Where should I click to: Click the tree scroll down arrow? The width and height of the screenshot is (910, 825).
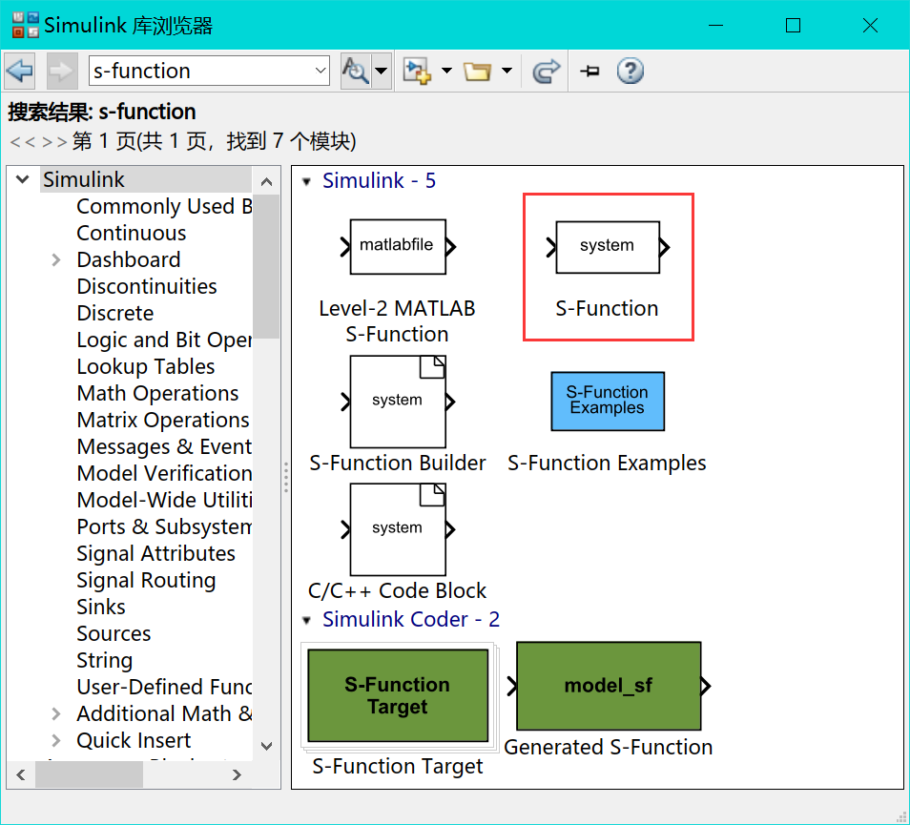coord(266,746)
